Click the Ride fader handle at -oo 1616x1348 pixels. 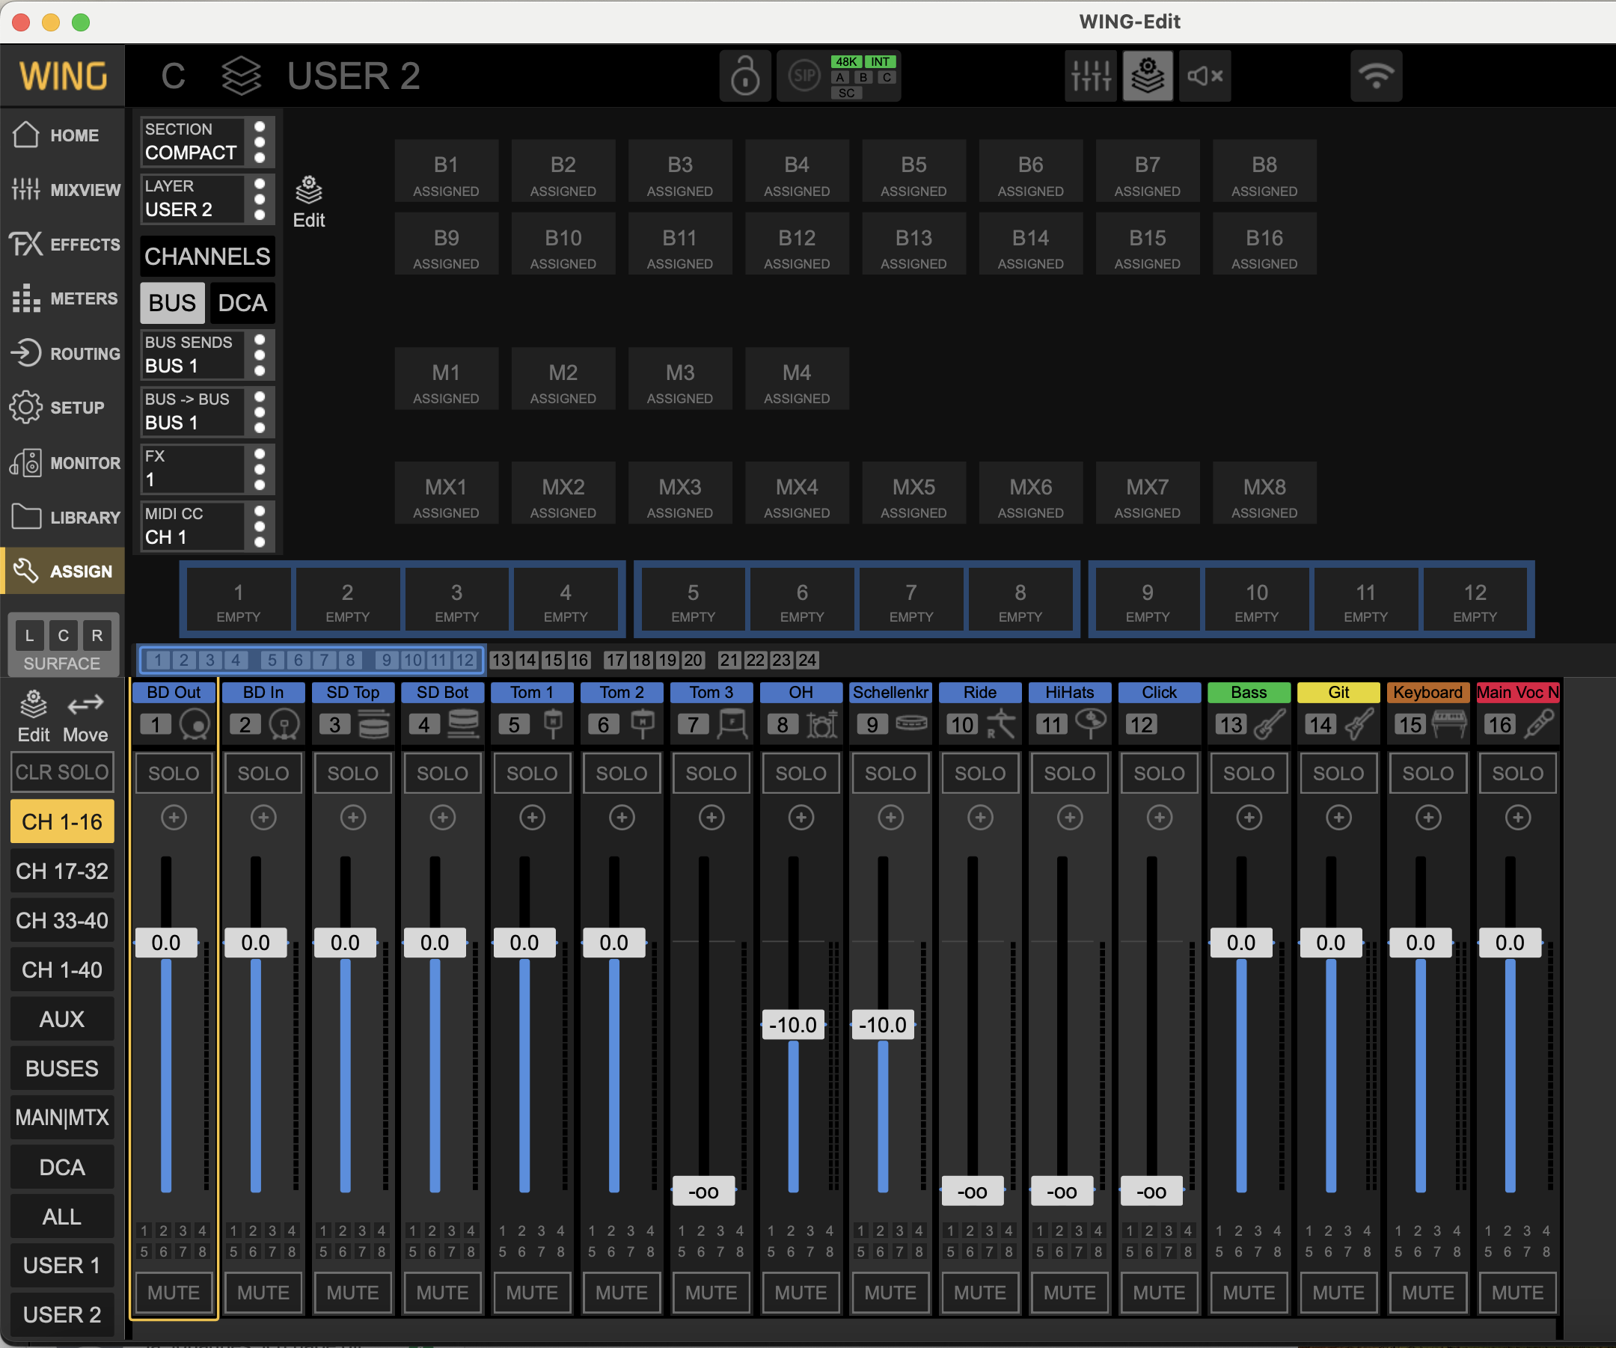coord(972,1191)
